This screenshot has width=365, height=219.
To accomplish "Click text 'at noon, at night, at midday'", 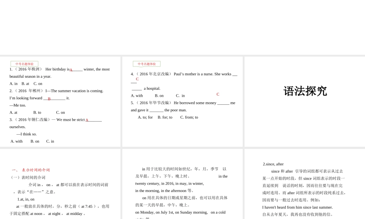I will pyautogui.click(x=56, y=214).
